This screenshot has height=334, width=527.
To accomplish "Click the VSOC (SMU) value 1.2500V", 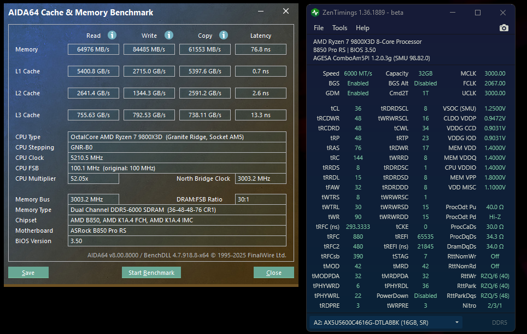I will tap(495, 108).
